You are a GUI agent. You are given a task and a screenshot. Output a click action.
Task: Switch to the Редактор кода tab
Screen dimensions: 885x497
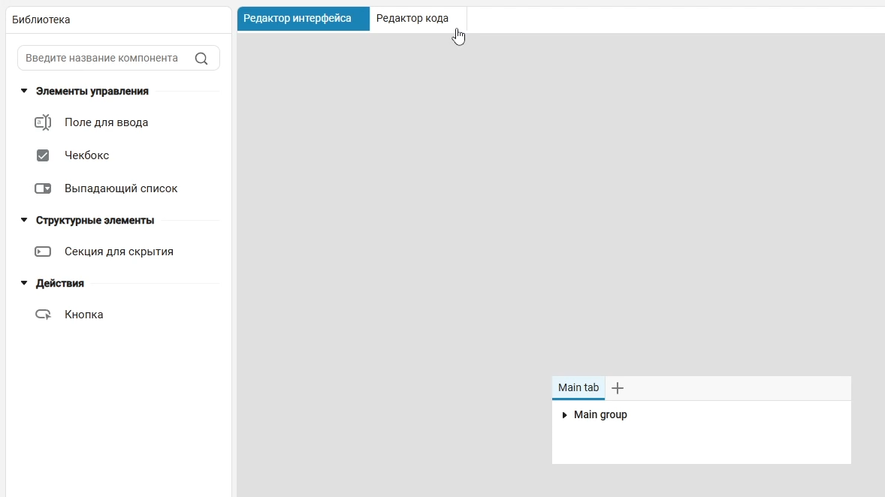pos(412,19)
